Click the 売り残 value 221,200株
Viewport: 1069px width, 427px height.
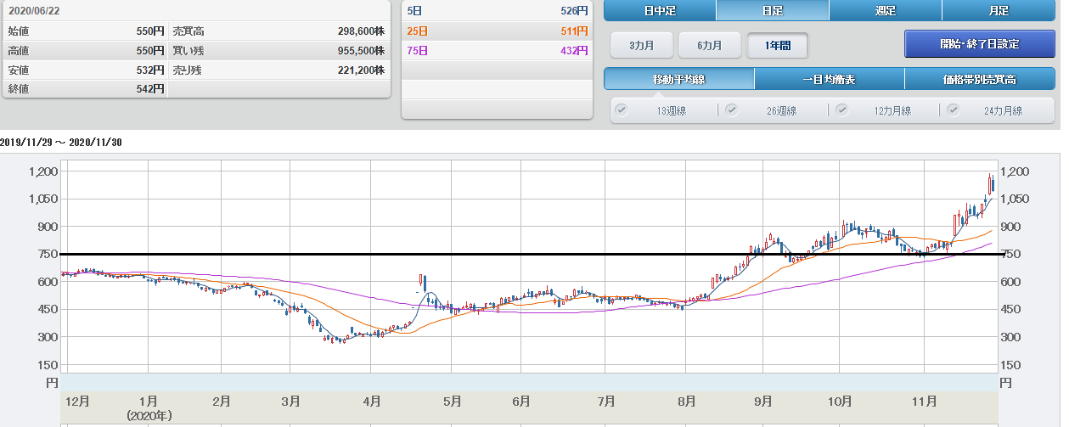pyautogui.click(x=361, y=70)
